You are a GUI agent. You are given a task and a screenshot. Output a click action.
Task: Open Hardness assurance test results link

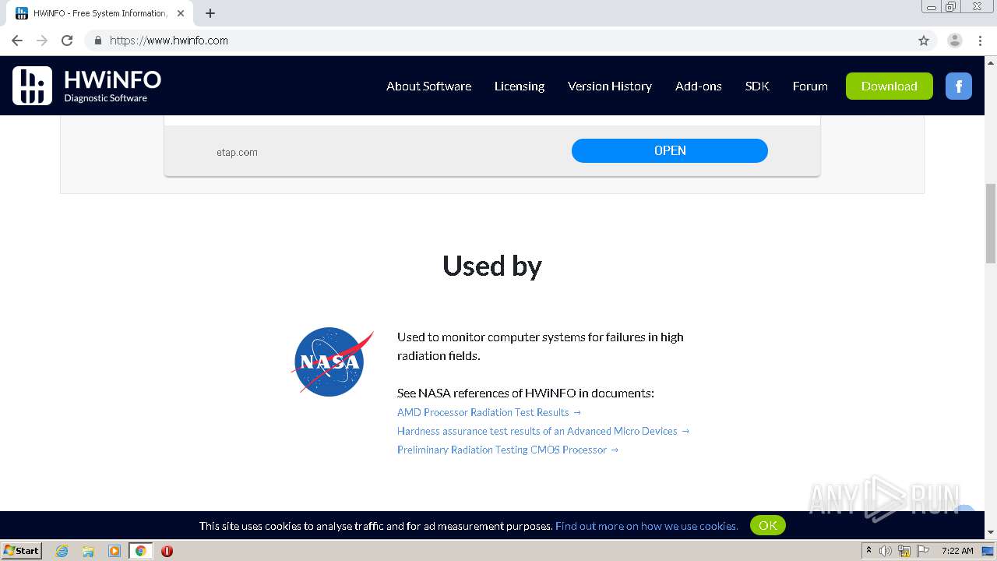[x=544, y=431]
